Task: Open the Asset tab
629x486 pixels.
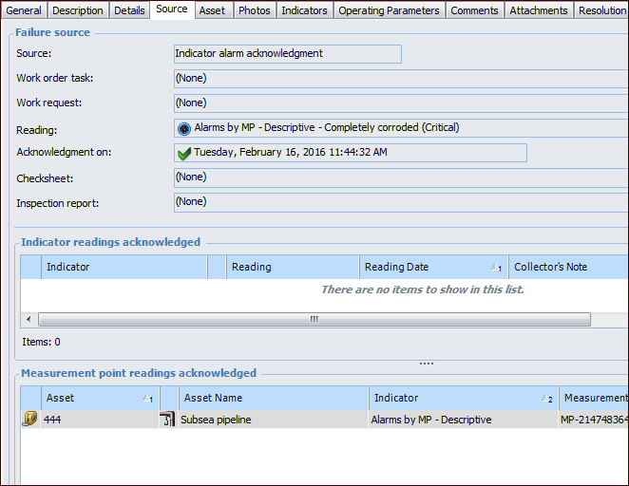Action: coord(212,10)
